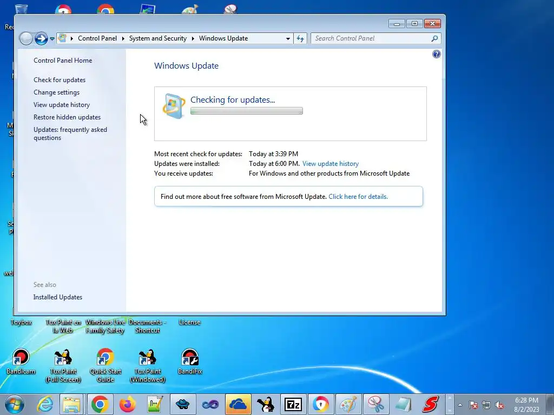Image resolution: width=554 pixels, height=415 pixels.
Task: Click the network tray icon
Action: 486,405
